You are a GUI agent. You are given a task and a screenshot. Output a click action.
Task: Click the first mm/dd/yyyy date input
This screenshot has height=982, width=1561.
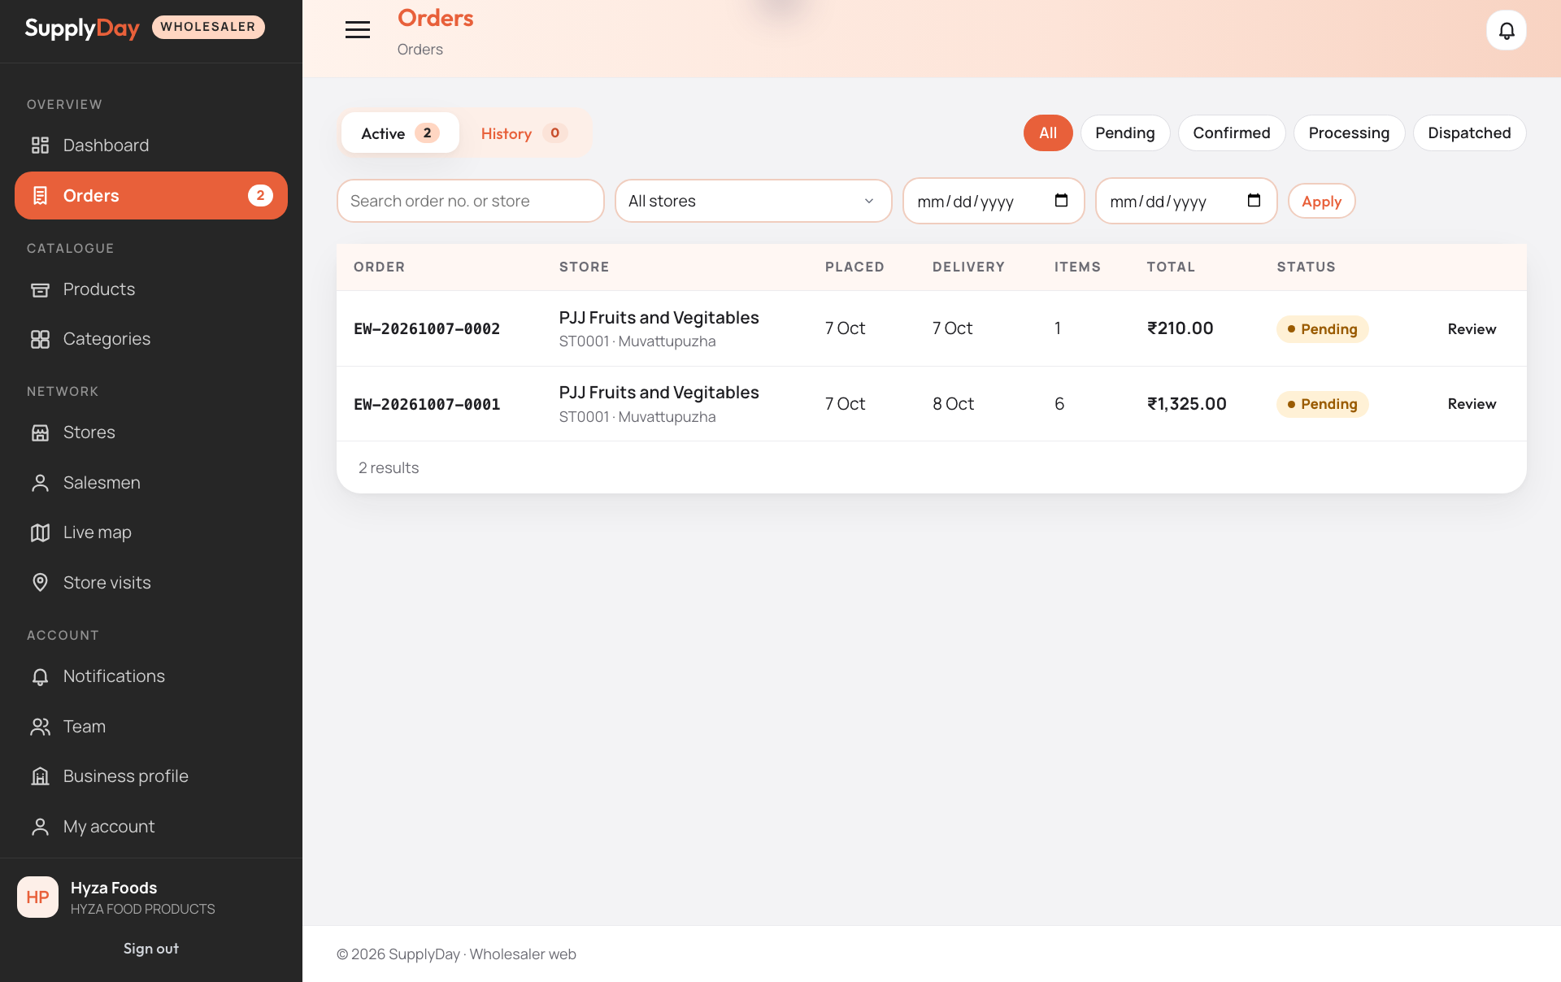coord(994,201)
